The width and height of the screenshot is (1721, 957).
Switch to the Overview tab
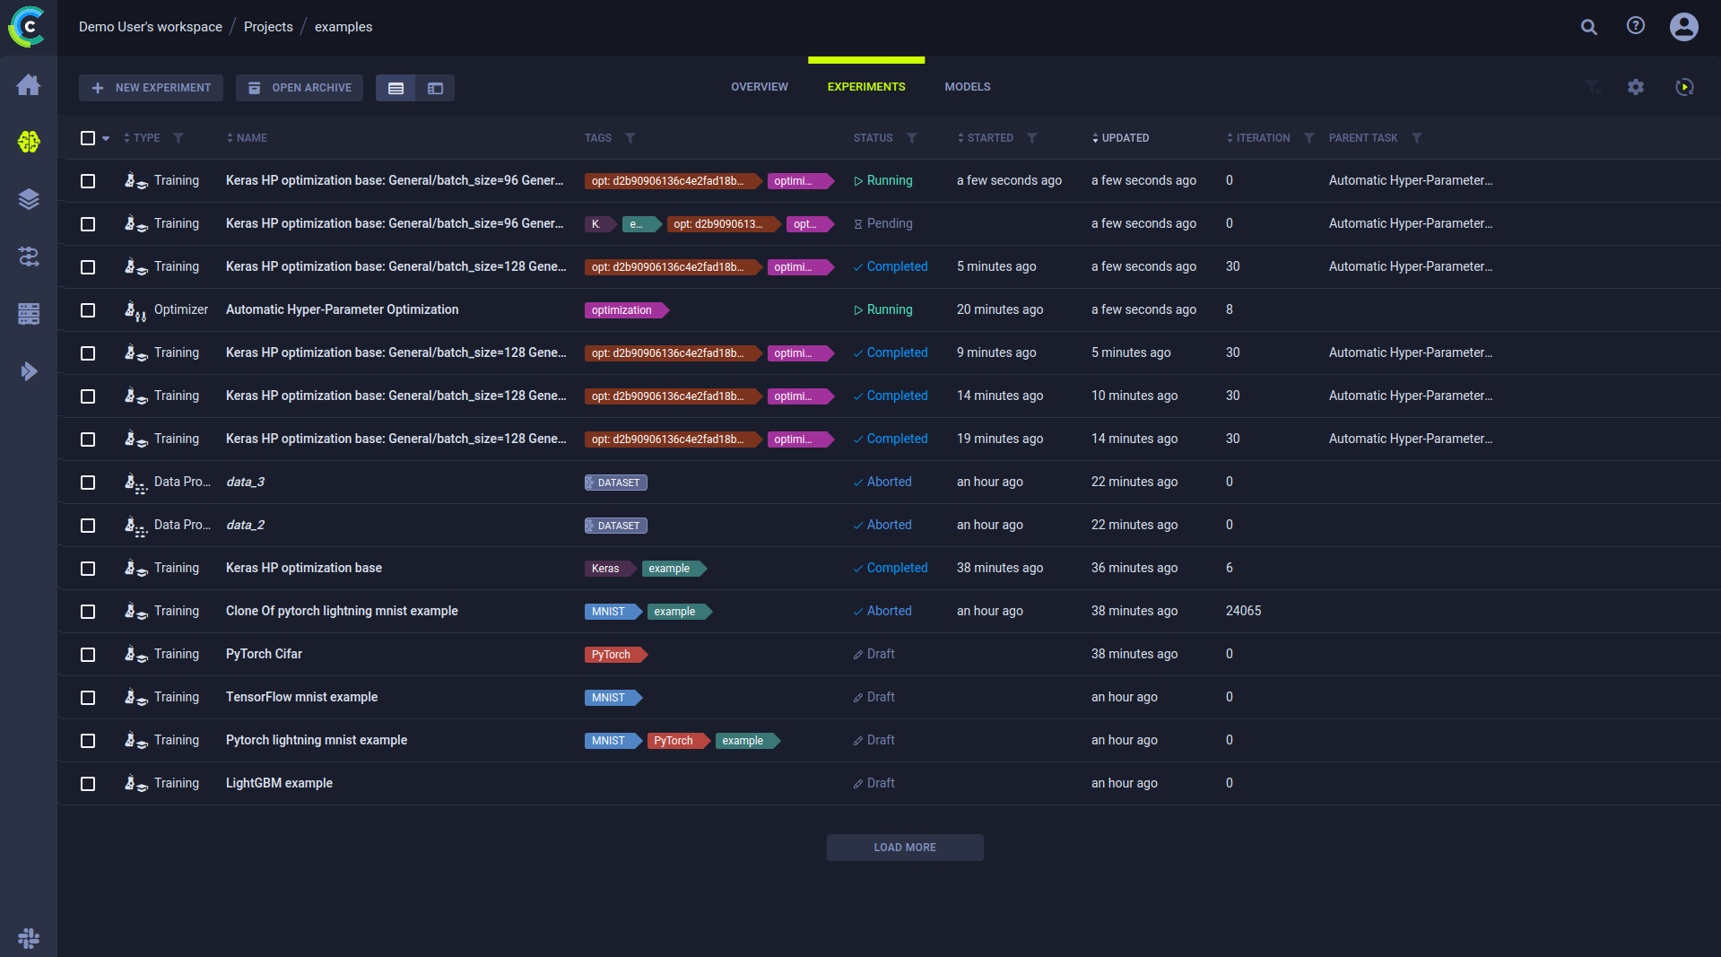pyautogui.click(x=759, y=87)
